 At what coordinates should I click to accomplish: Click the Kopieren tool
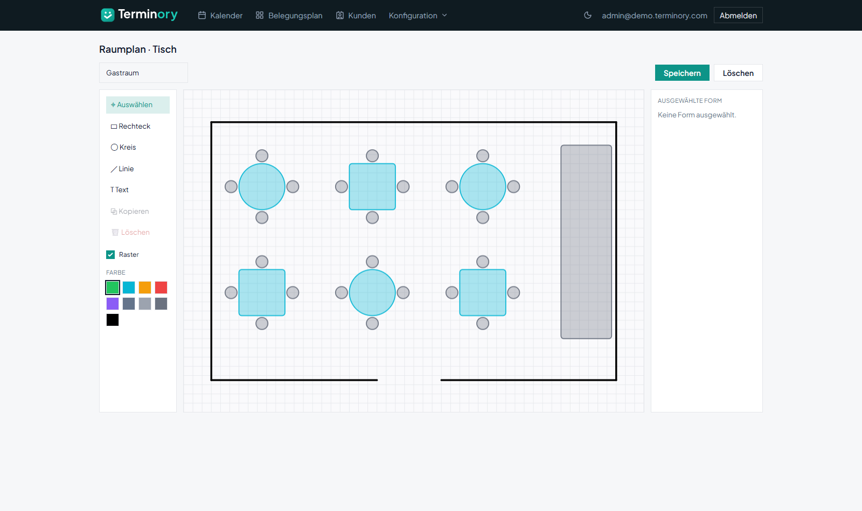pyautogui.click(x=138, y=211)
